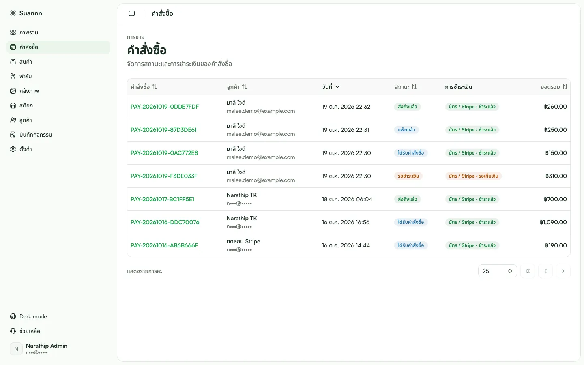Sort the table by ลูกค้า column
Image resolution: width=584 pixels, height=365 pixels.
tap(237, 87)
